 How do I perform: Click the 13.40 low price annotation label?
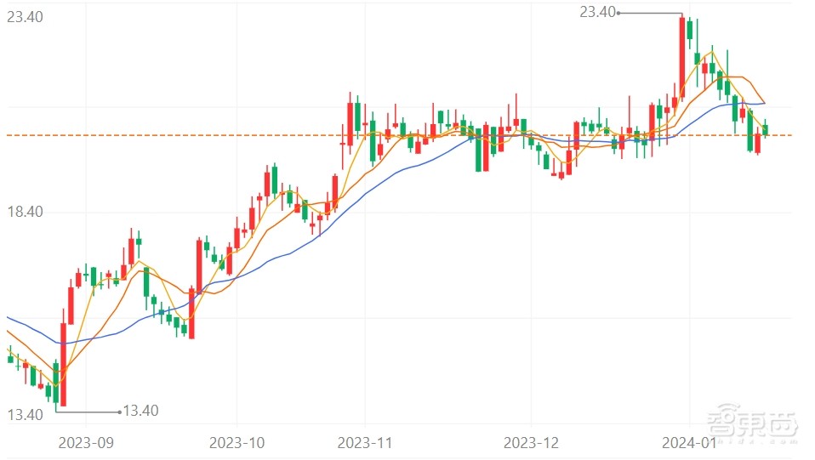(x=141, y=412)
